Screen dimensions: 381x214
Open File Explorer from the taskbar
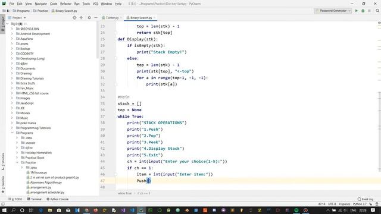50,210
